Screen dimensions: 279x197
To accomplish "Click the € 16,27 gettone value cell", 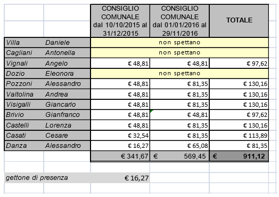I will pos(120,178).
